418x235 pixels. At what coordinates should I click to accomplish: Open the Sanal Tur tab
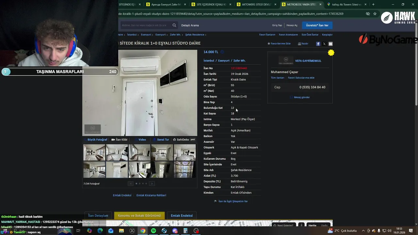pyautogui.click(x=161, y=140)
